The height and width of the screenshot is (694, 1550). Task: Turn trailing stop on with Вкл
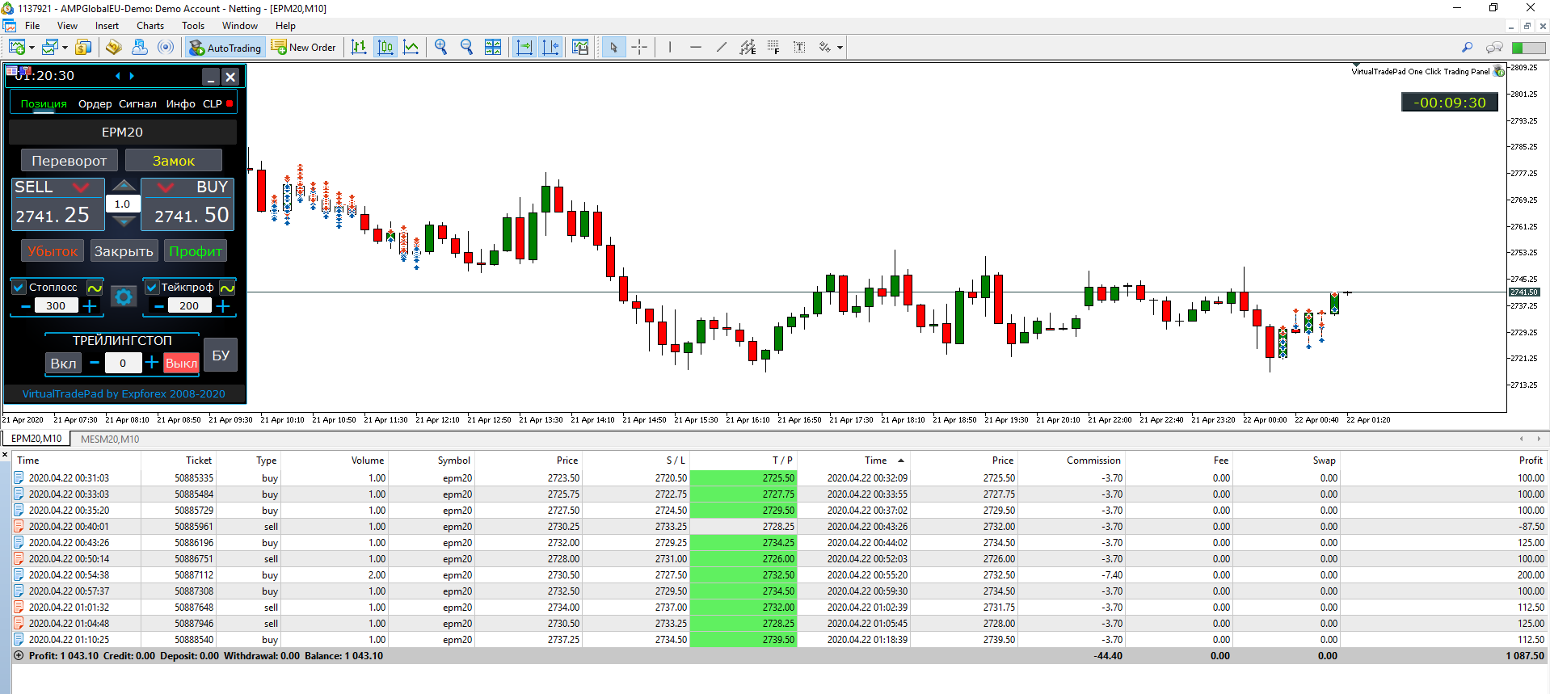[x=63, y=364]
